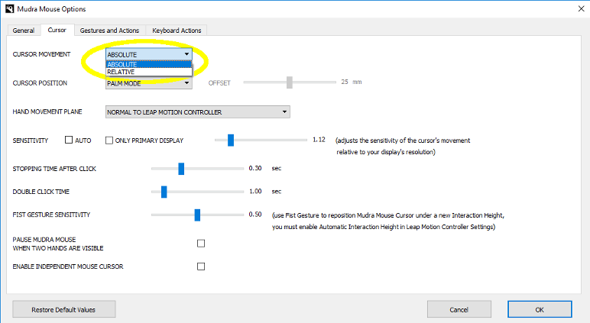Confirm settings with the OK button

pos(540,309)
